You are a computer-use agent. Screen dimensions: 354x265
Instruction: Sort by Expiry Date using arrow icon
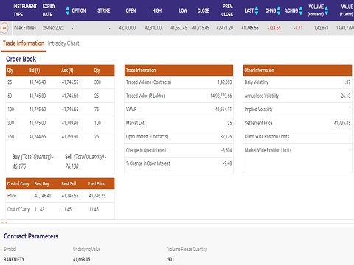pos(68,10)
